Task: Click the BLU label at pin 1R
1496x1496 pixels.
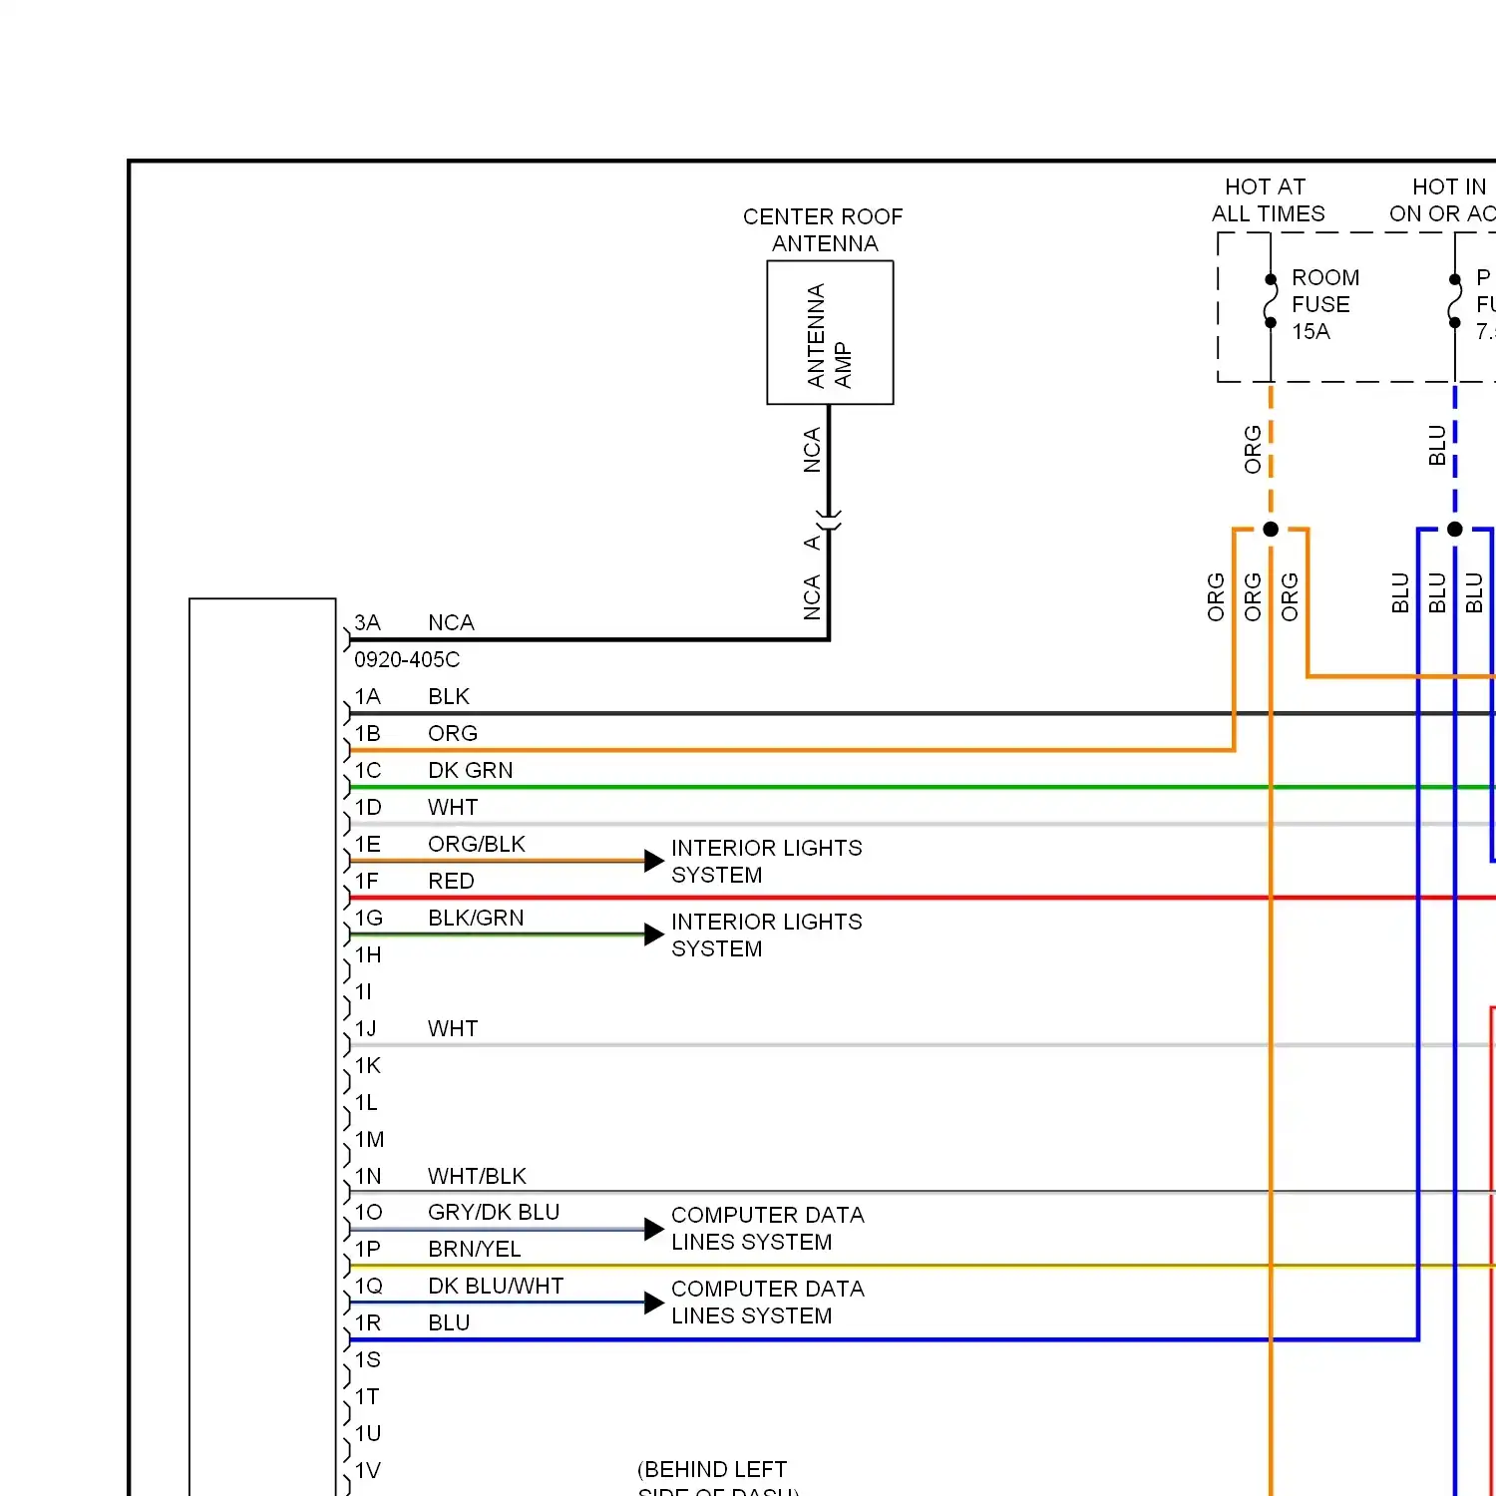Action: tap(449, 1323)
